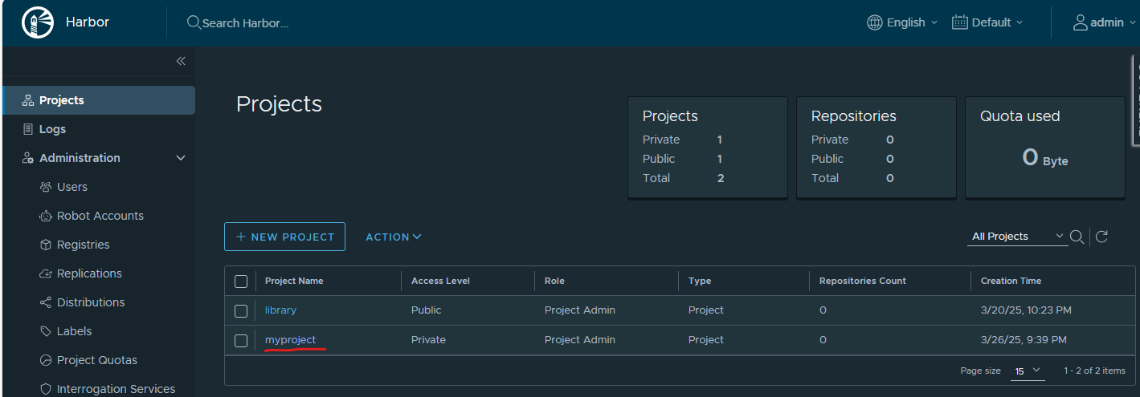Collapse the Administration section chevron
Screen dimensions: 1140x397
181,158
